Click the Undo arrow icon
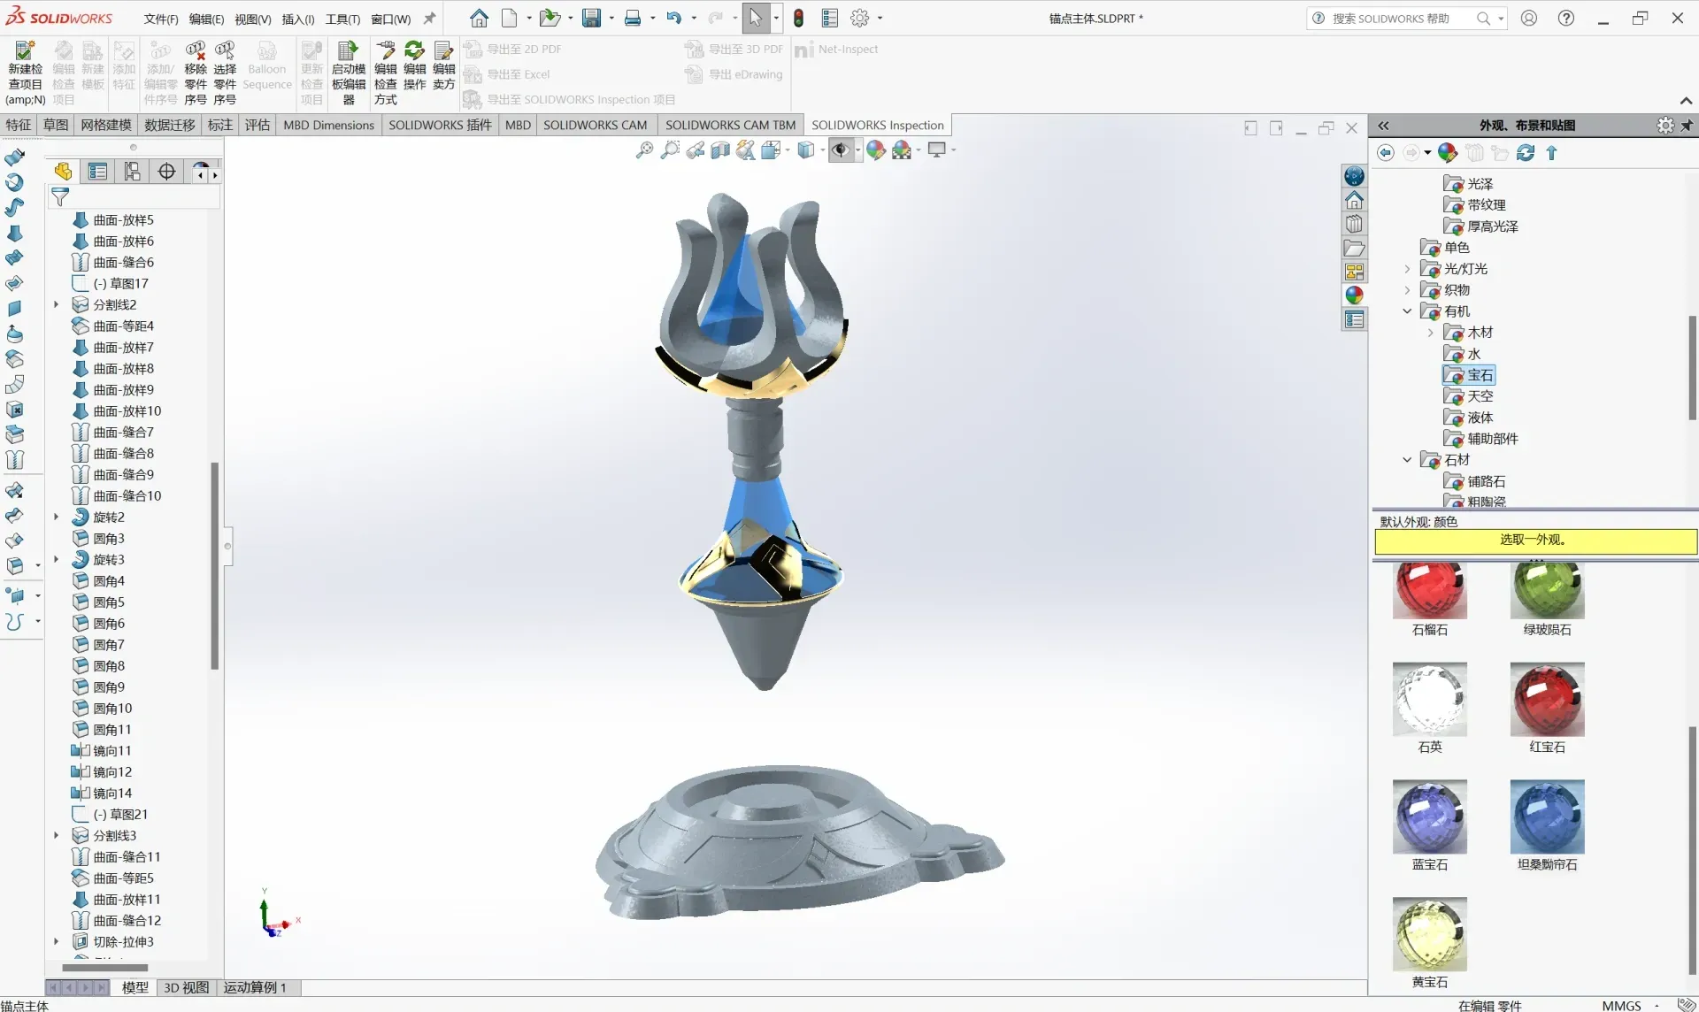1699x1012 pixels. click(674, 18)
